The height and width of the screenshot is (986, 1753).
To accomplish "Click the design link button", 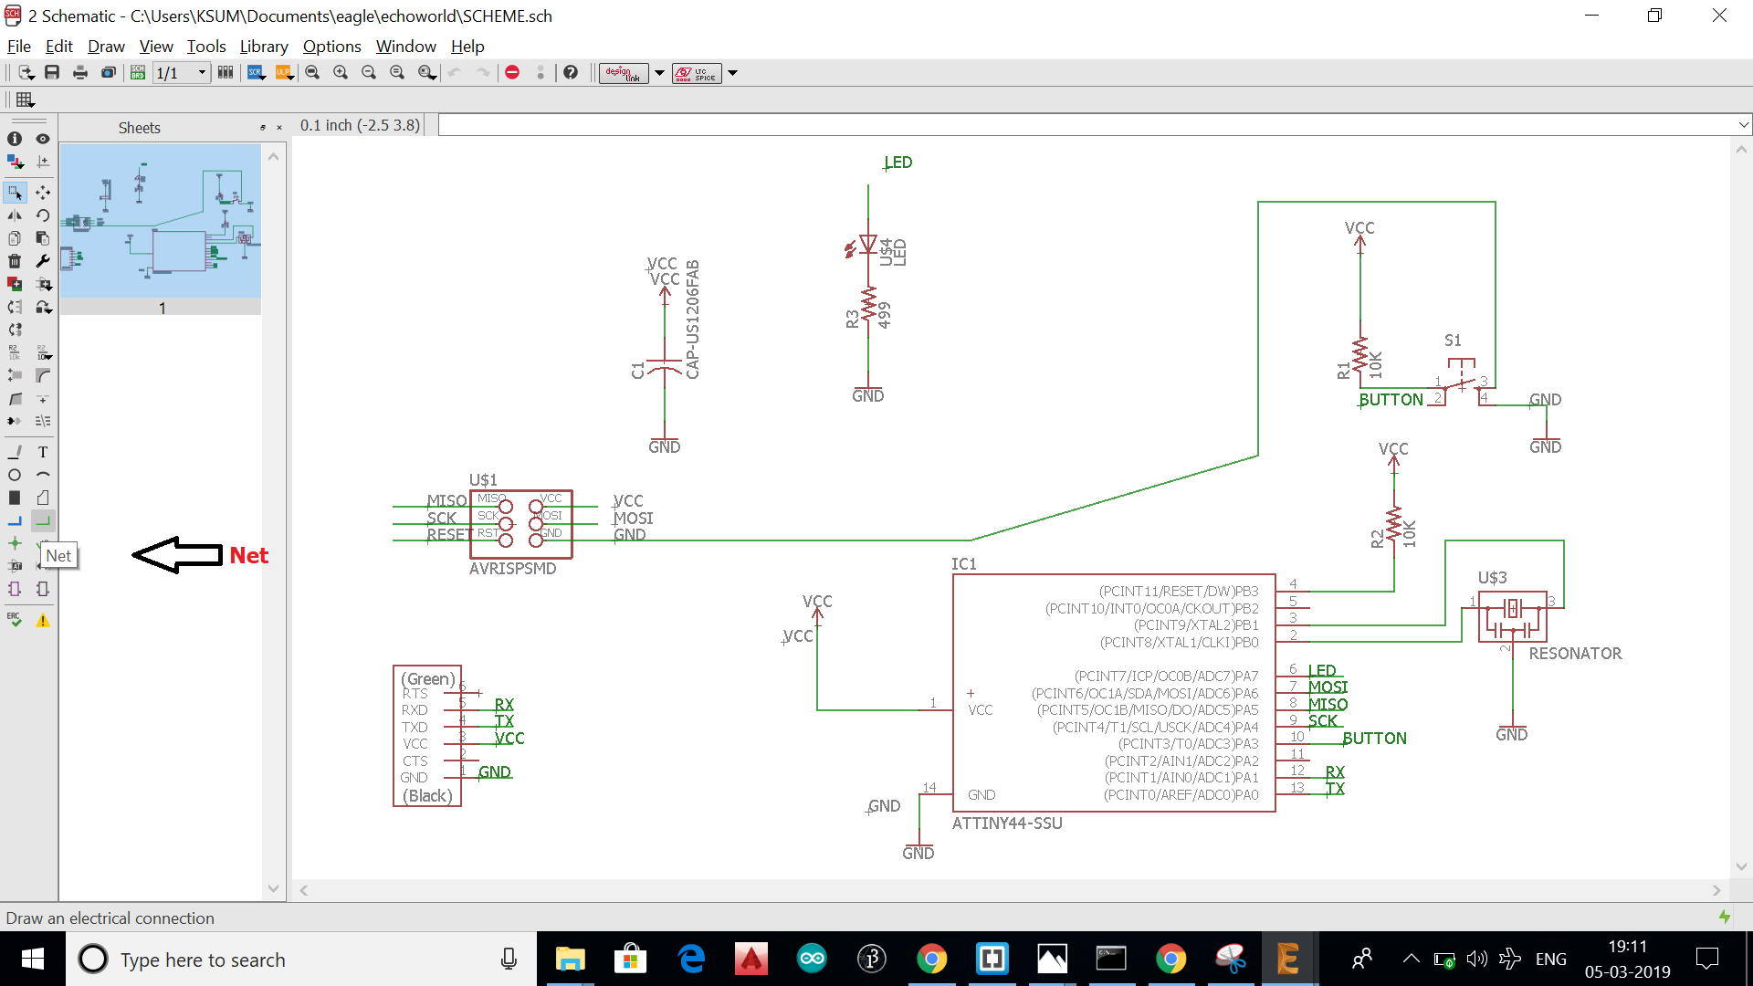I will coord(624,73).
